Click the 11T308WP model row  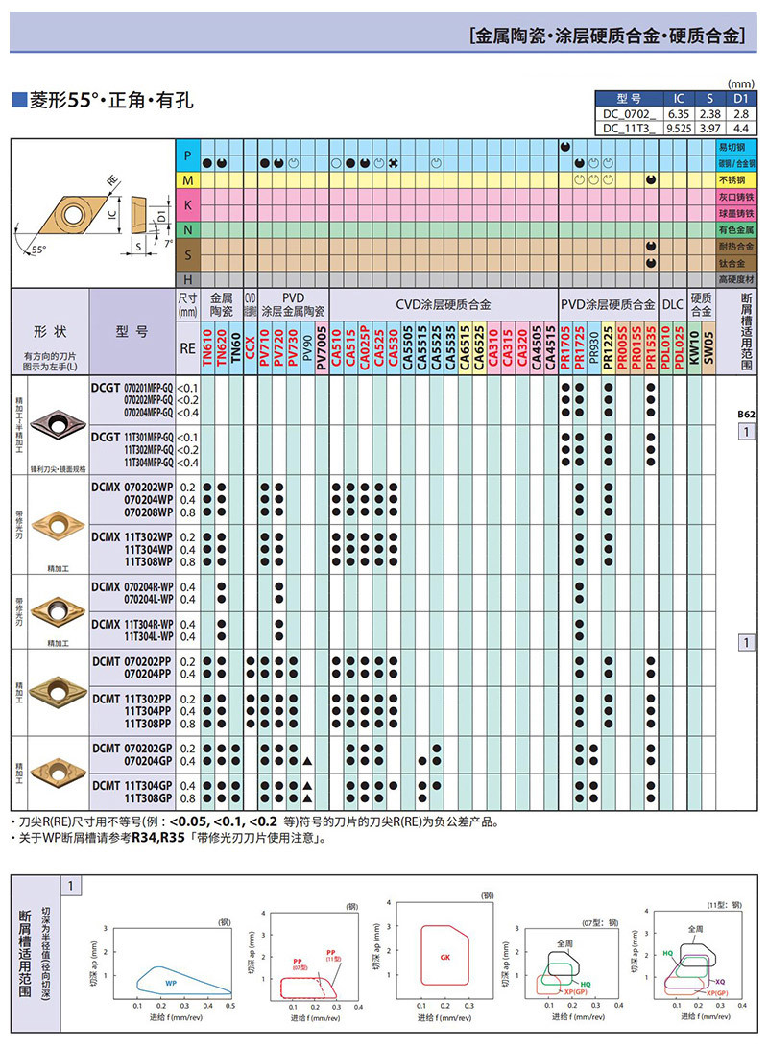pyautogui.click(x=148, y=561)
